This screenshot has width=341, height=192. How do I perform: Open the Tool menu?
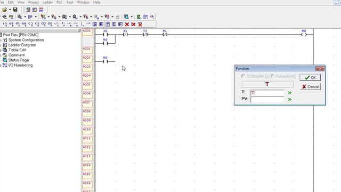pos(70,2)
